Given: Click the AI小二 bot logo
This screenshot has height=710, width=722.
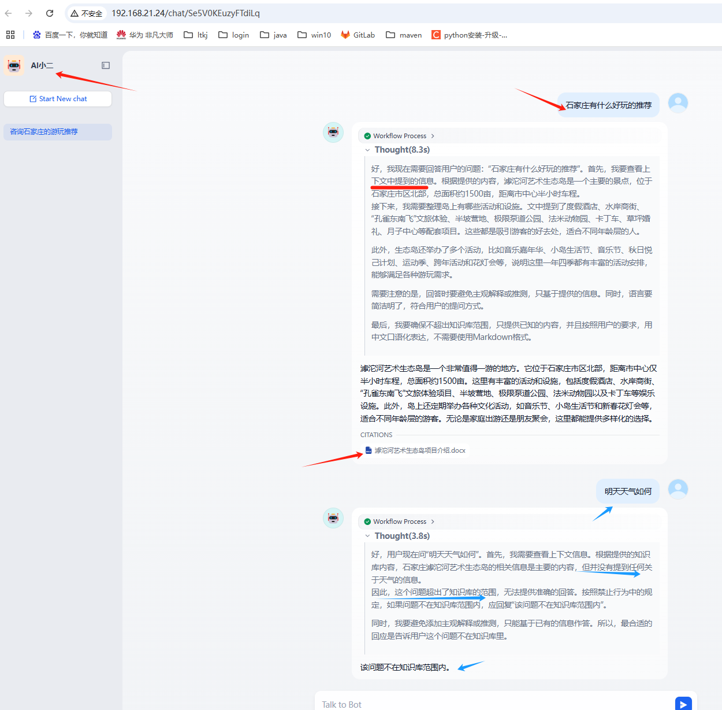Looking at the screenshot, I should (14, 65).
